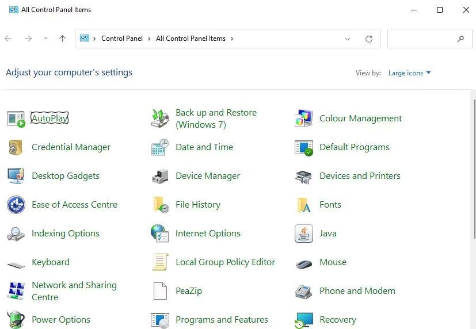Open Network and Sharing Centre icon

point(16,291)
